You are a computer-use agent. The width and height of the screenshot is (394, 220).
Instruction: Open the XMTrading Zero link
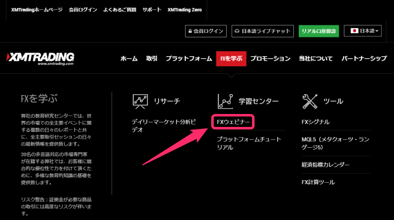184,10
